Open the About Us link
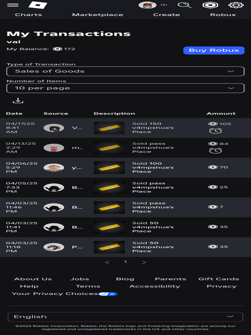Image resolution: width=251 pixels, height=335 pixels. pos(33,279)
